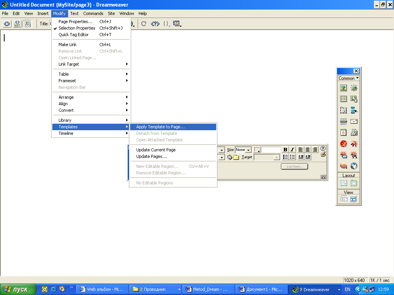The image size is (394, 295).
Task: Insert Table from Common panel
Action: (x=344, y=99)
